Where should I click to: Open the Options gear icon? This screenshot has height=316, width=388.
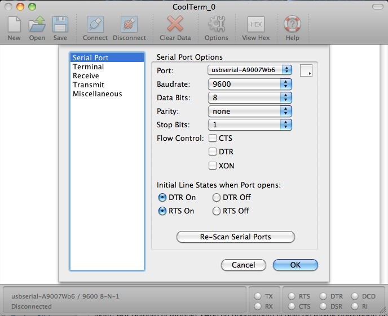[217, 24]
